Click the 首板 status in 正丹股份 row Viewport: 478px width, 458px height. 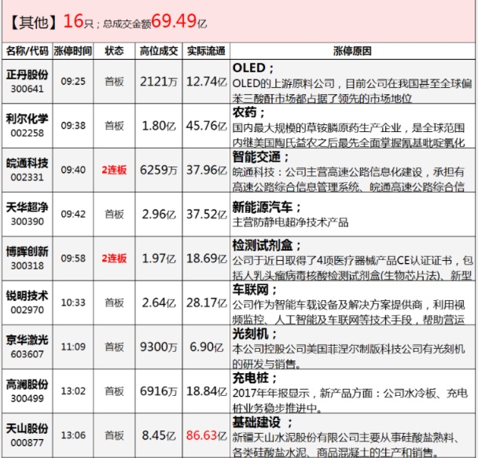(114, 82)
